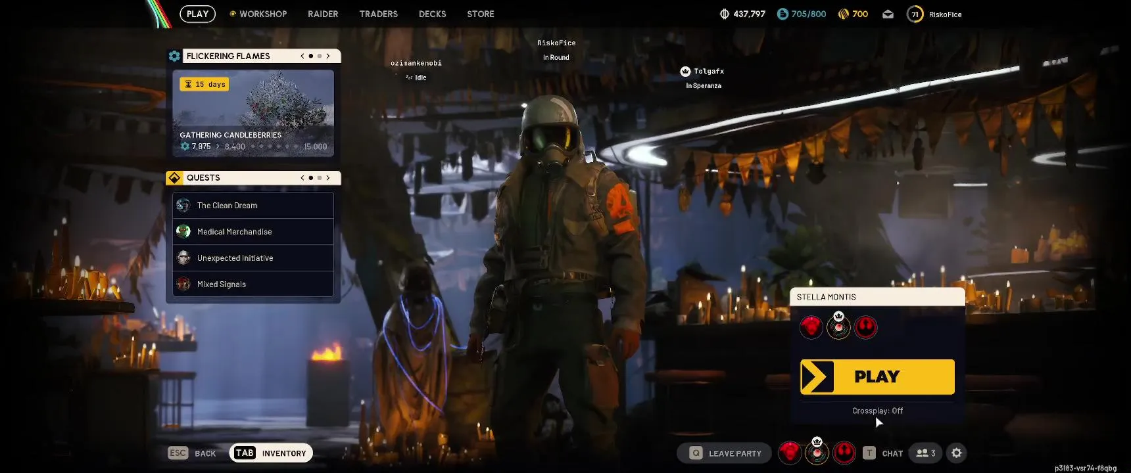Image resolution: width=1131 pixels, height=473 pixels.
Task: Open the Unexpected Initiative quest row
Action: [253, 258]
